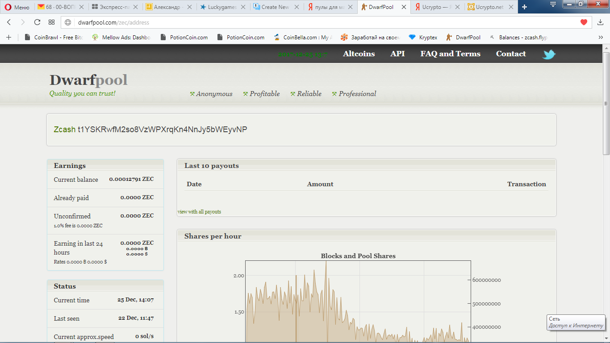Click the address bar URL field
Screen dimensions: 610x343
point(313,22)
